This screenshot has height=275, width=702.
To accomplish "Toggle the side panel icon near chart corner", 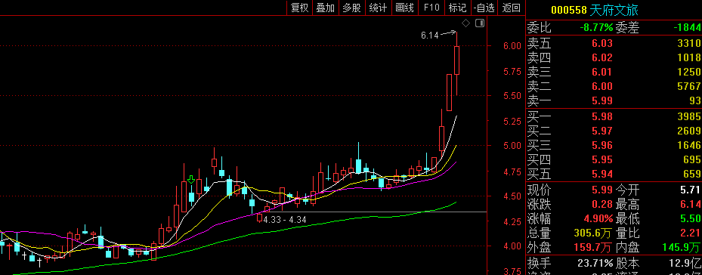I will 480,23.
